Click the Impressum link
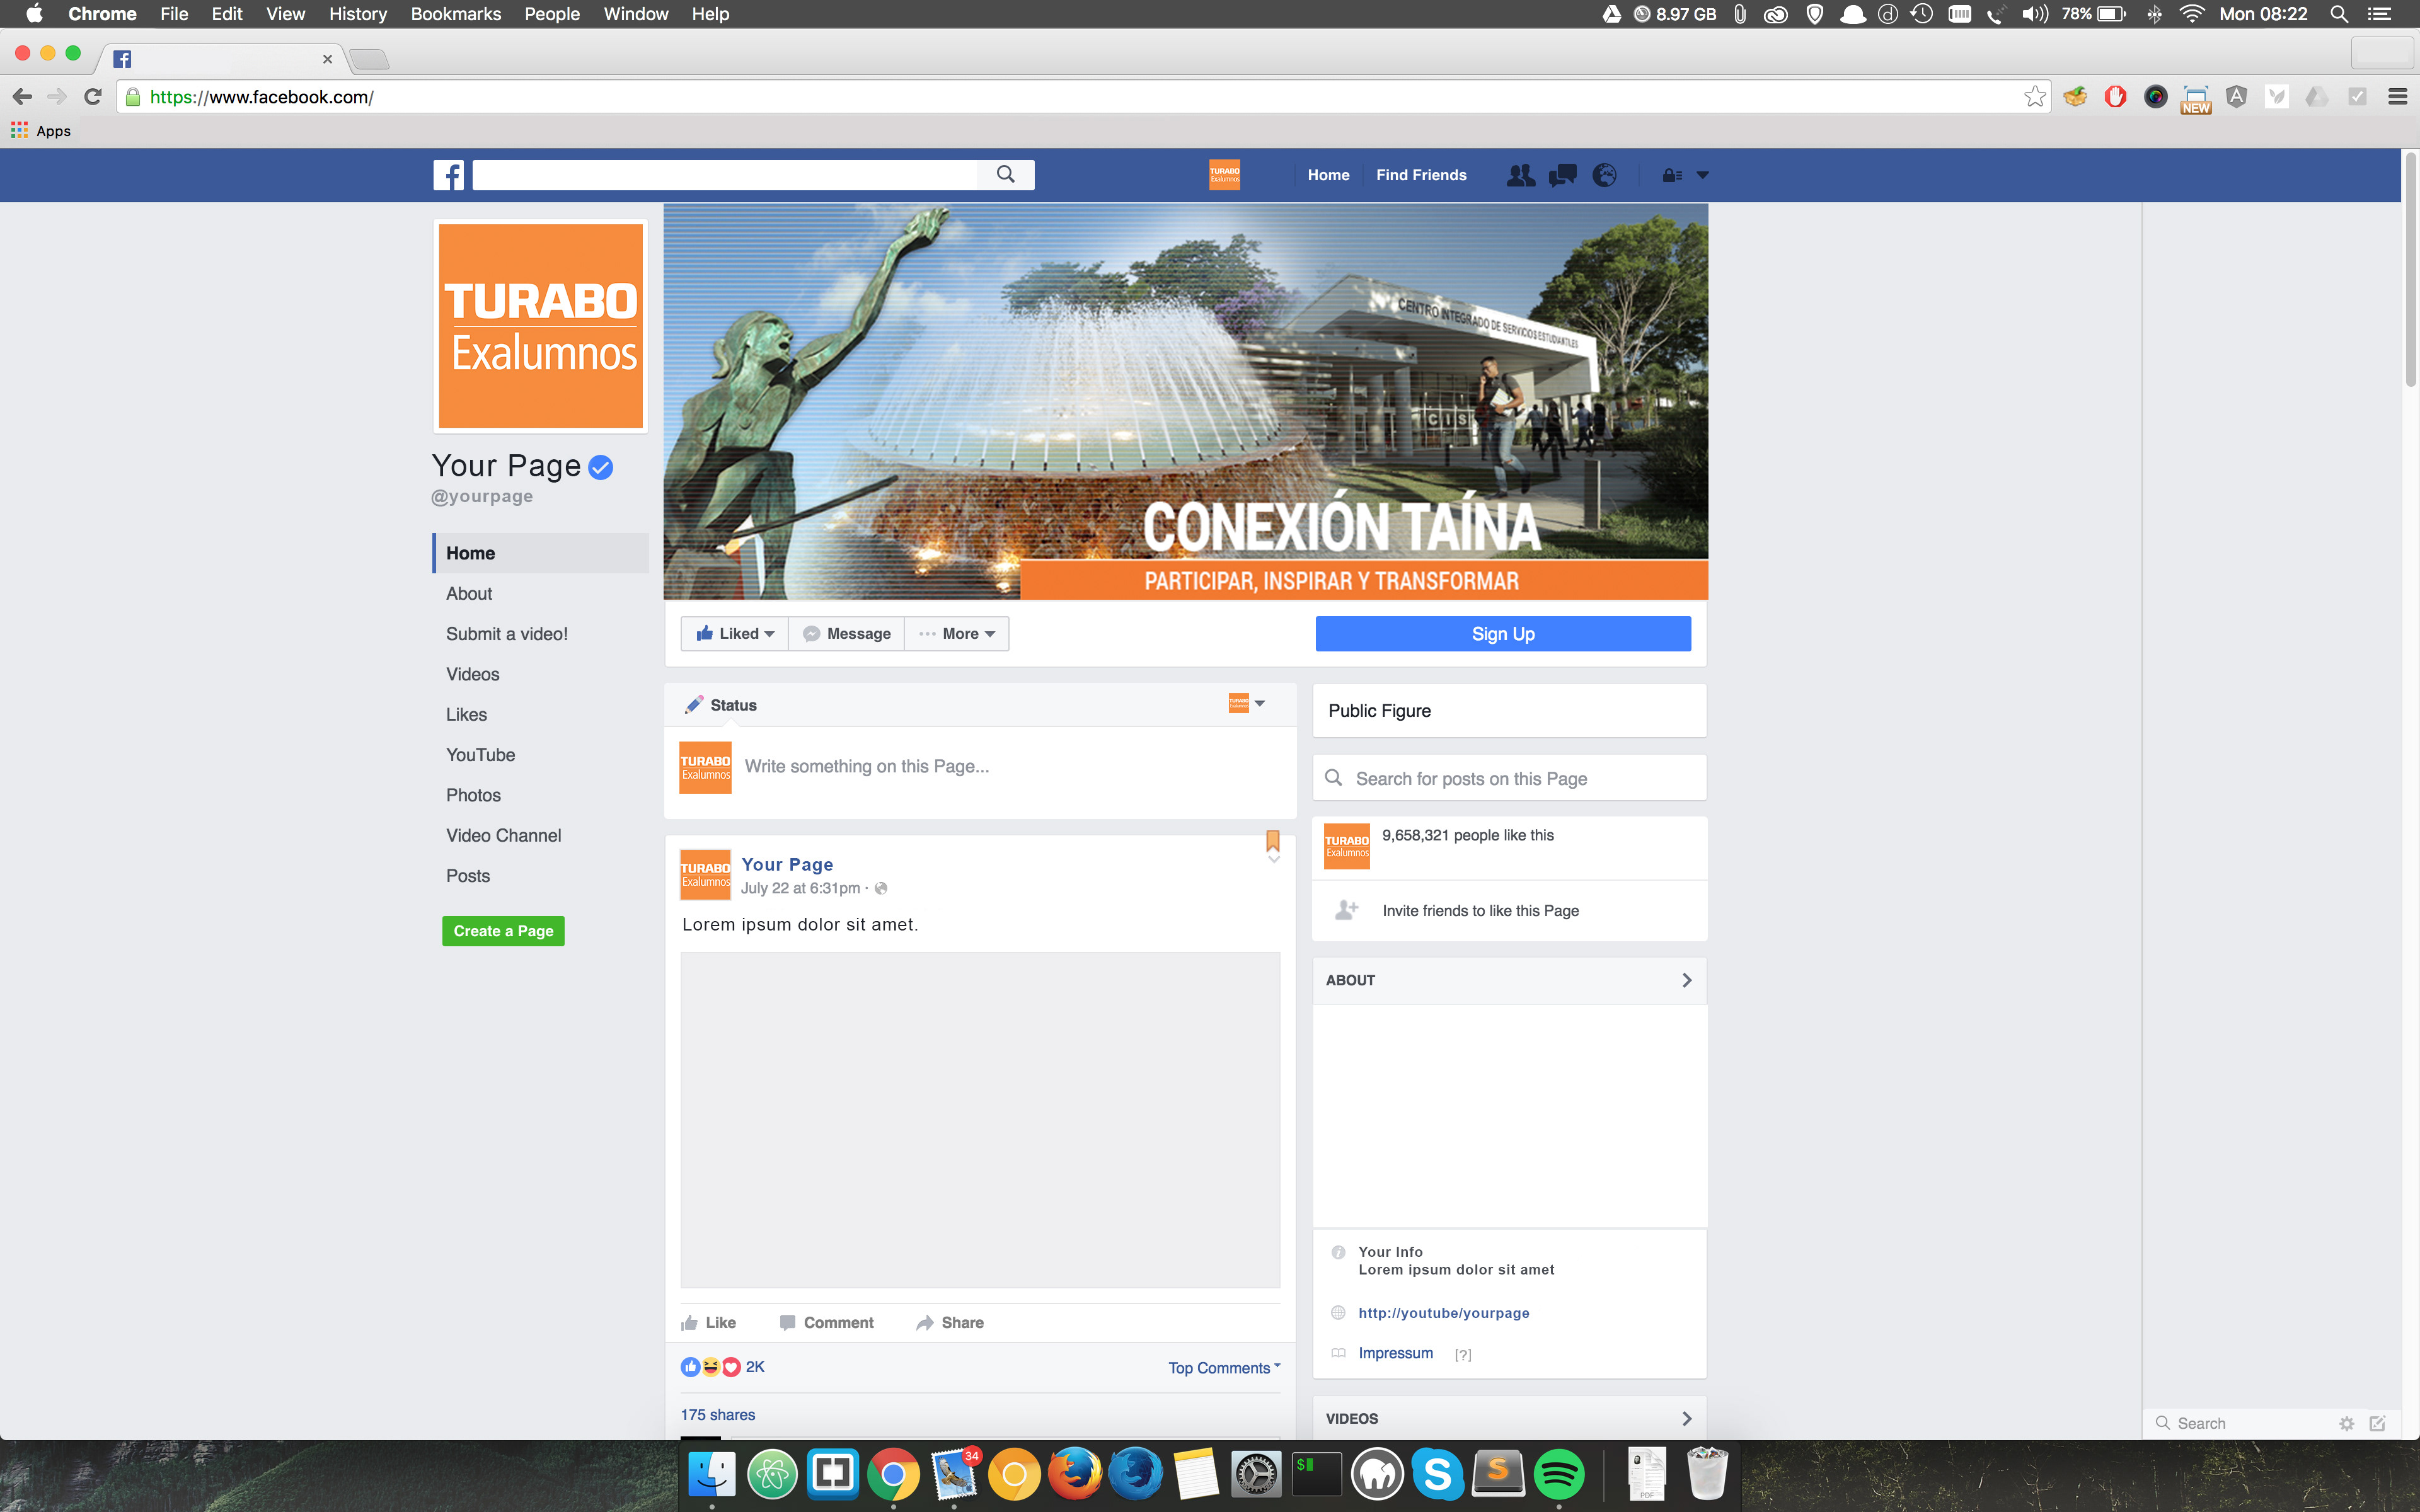The image size is (2420, 1512). pos(1395,1353)
